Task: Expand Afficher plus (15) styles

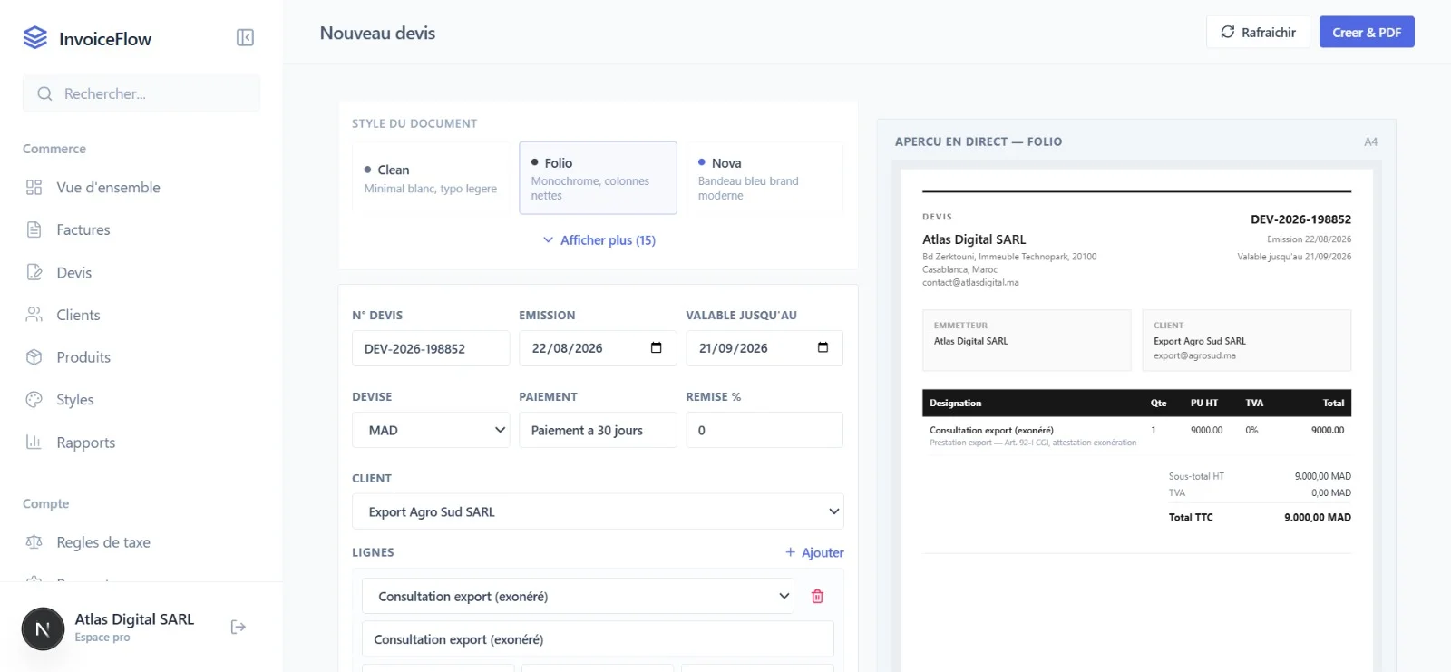Action: pyautogui.click(x=599, y=240)
